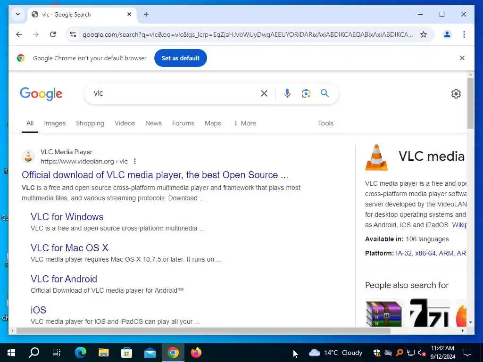The width and height of the screenshot is (483, 362).
Task: Open a new tab with the plus button
Action: click(x=146, y=14)
